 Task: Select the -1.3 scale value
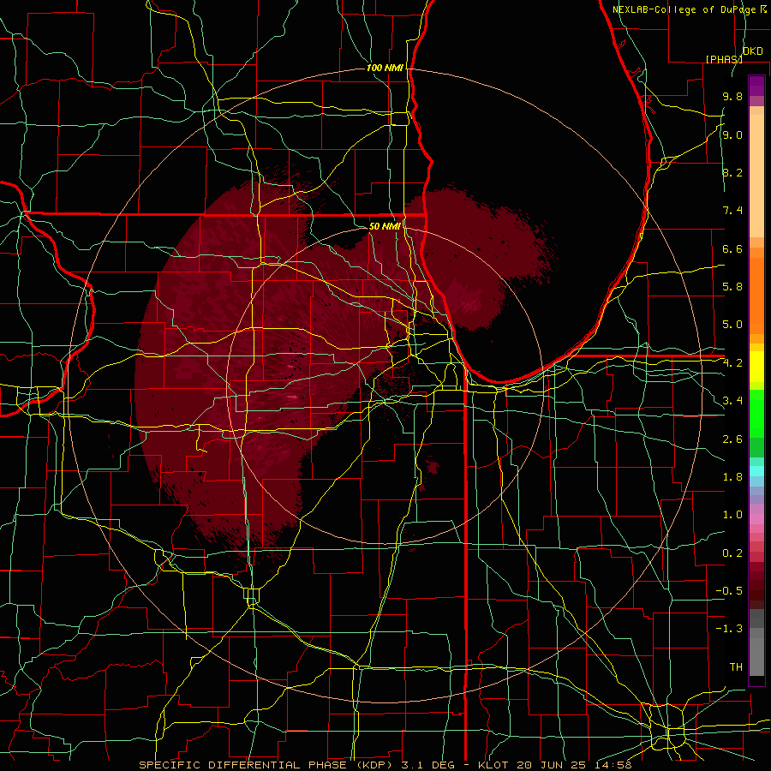[x=729, y=629]
